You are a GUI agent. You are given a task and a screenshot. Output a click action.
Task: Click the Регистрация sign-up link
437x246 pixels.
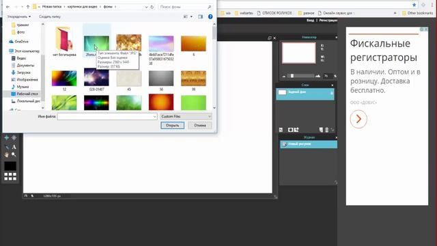pos(328,20)
